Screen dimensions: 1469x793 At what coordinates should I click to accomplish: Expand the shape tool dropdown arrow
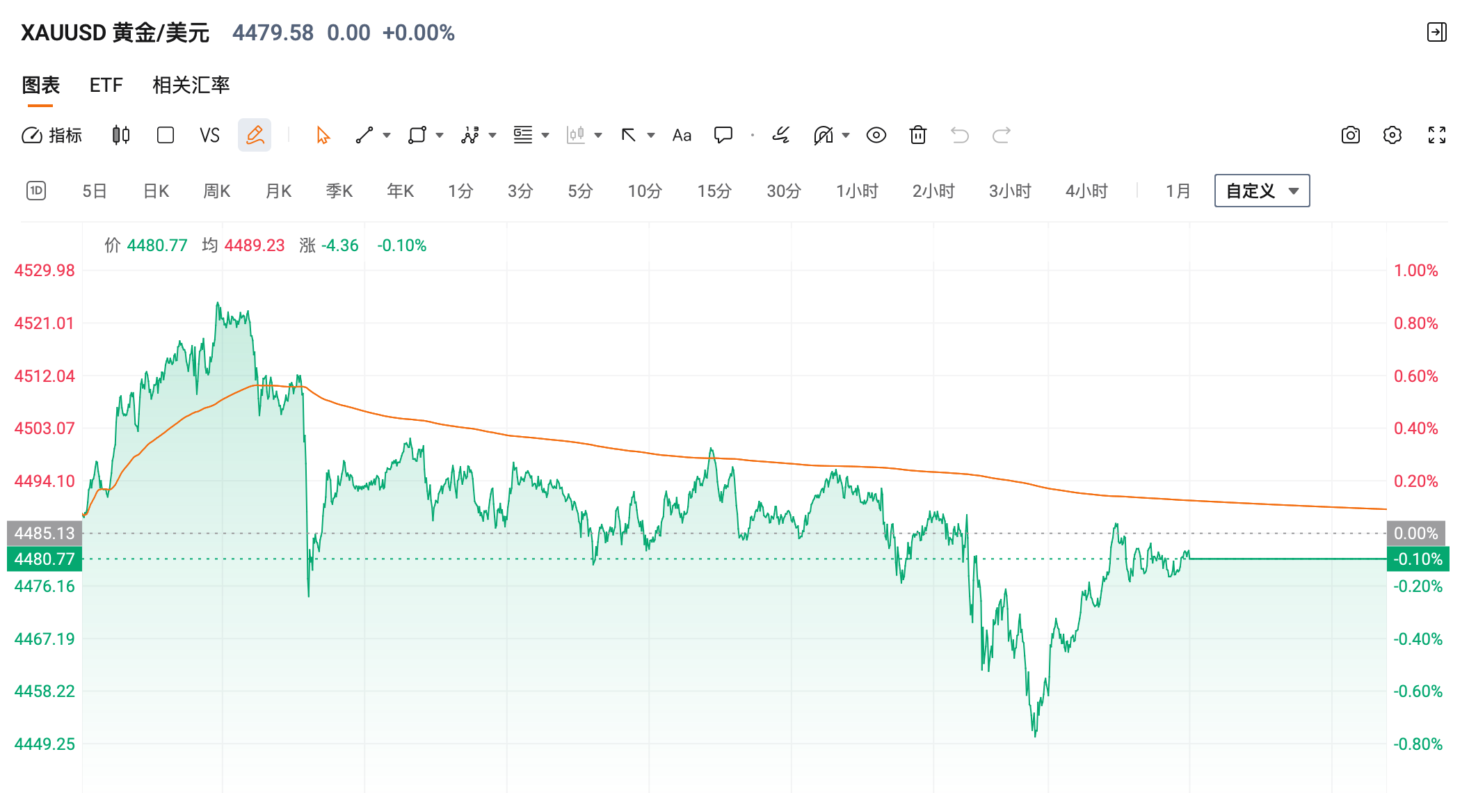438,135
